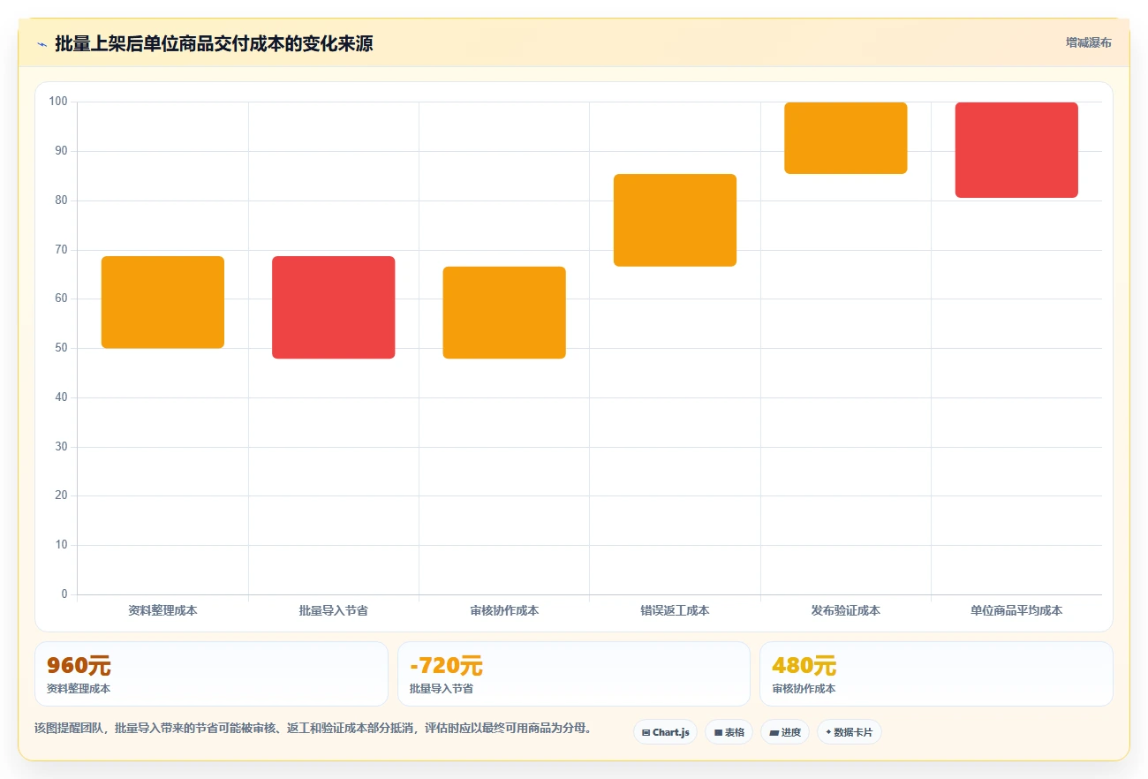Click the chart title 批量上架后单位商品交付成本的变化来源
Viewport: 1148px width, 779px height.
pos(214,44)
